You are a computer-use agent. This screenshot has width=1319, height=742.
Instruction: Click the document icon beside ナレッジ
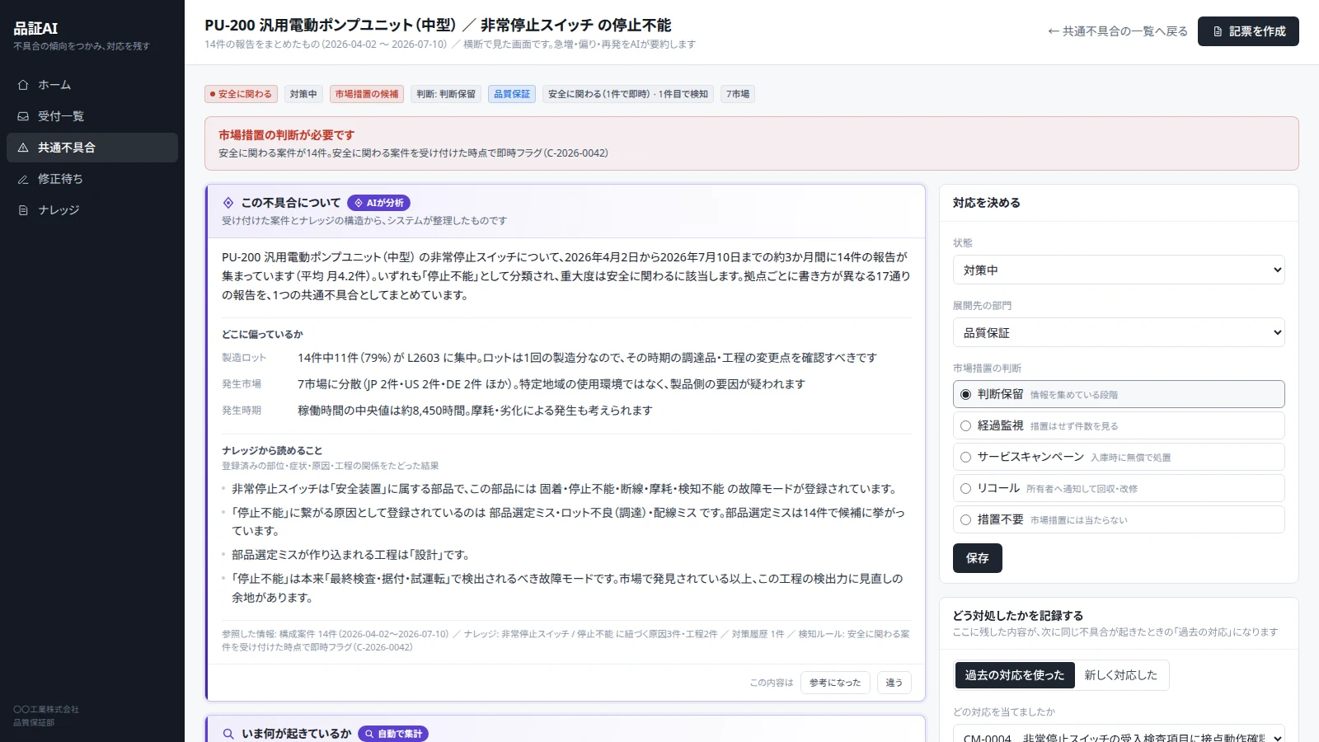point(23,210)
